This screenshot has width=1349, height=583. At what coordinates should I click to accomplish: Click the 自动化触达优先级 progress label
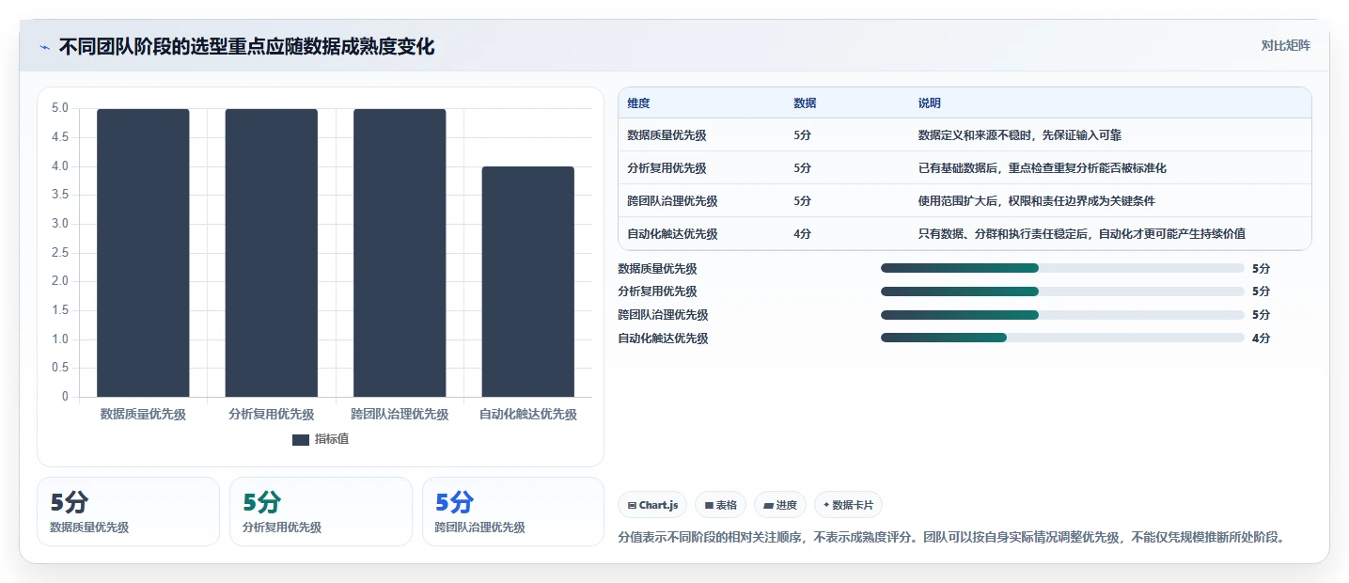point(663,339)
